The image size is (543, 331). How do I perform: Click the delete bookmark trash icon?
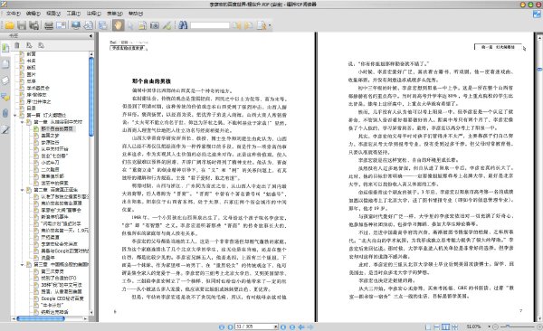[x=16, y=45]
